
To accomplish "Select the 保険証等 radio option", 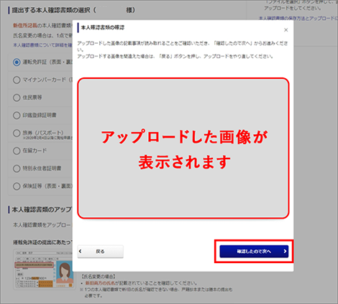I will (x=17, y=186).
